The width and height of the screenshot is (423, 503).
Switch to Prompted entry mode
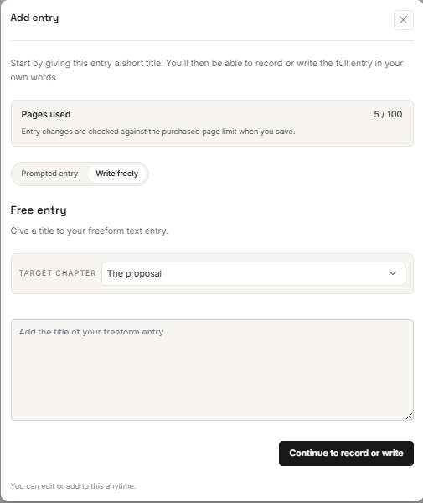(x=49, y=174)
